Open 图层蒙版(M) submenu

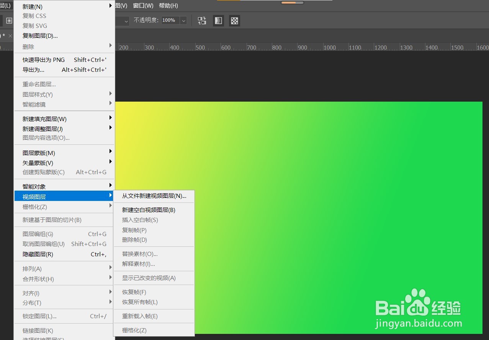[64, 153]
